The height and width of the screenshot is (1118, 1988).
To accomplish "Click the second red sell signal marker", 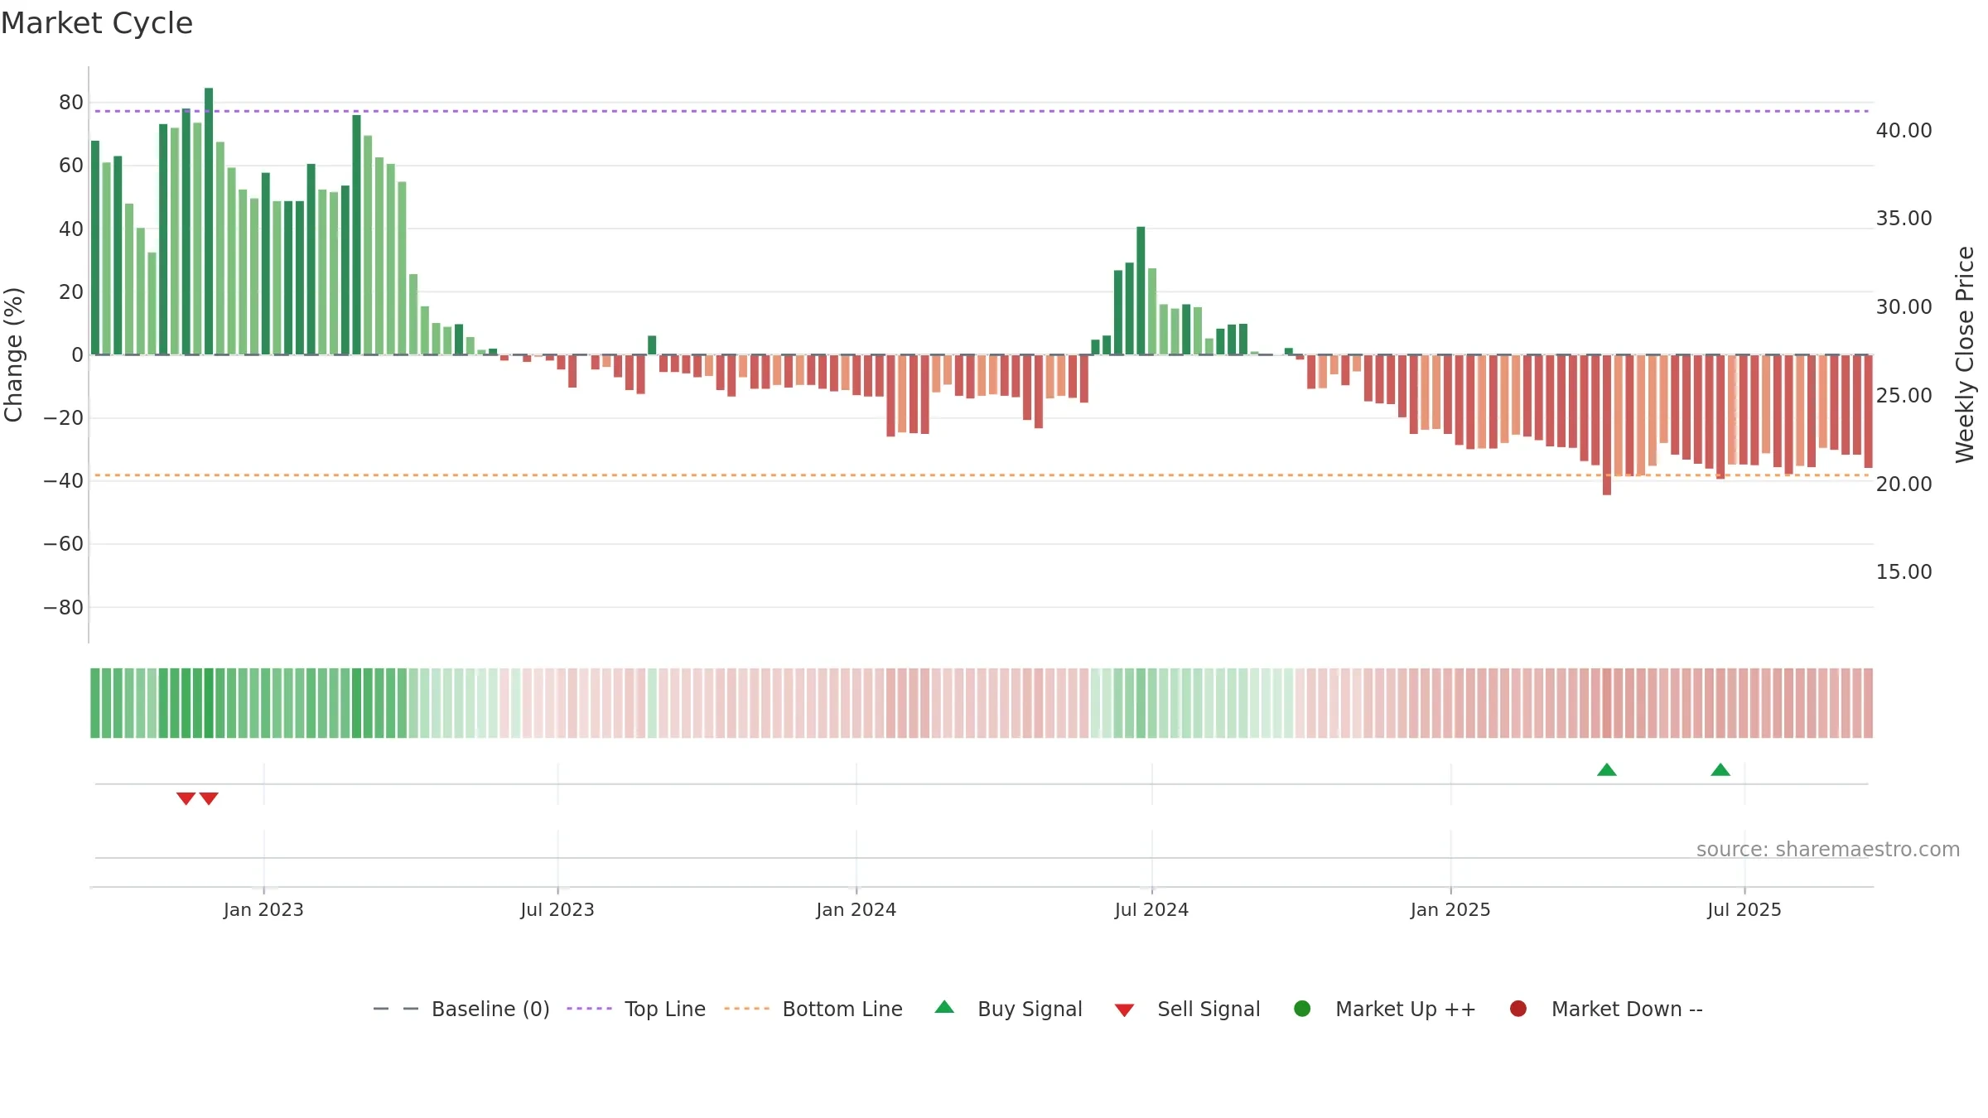I will coord(209,798).
